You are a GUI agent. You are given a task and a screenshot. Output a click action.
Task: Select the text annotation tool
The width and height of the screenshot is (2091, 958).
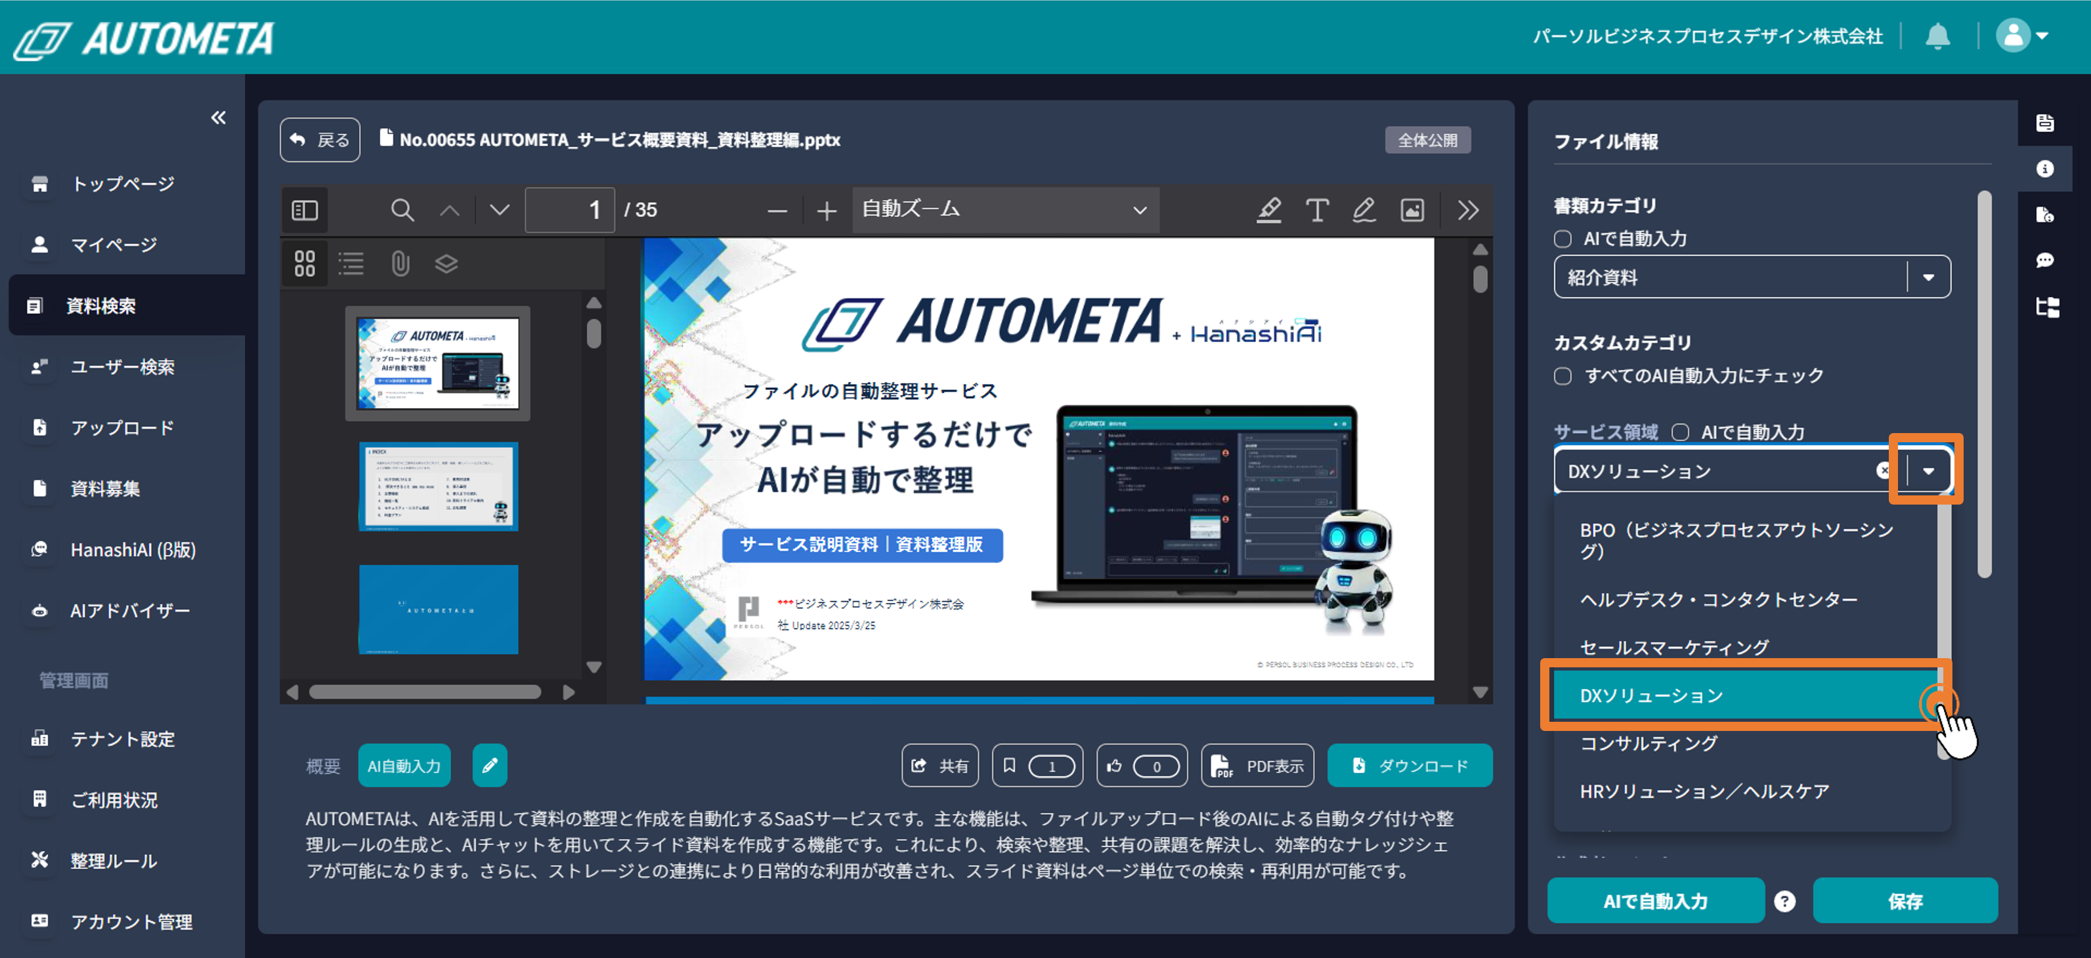coord(1316,210)
